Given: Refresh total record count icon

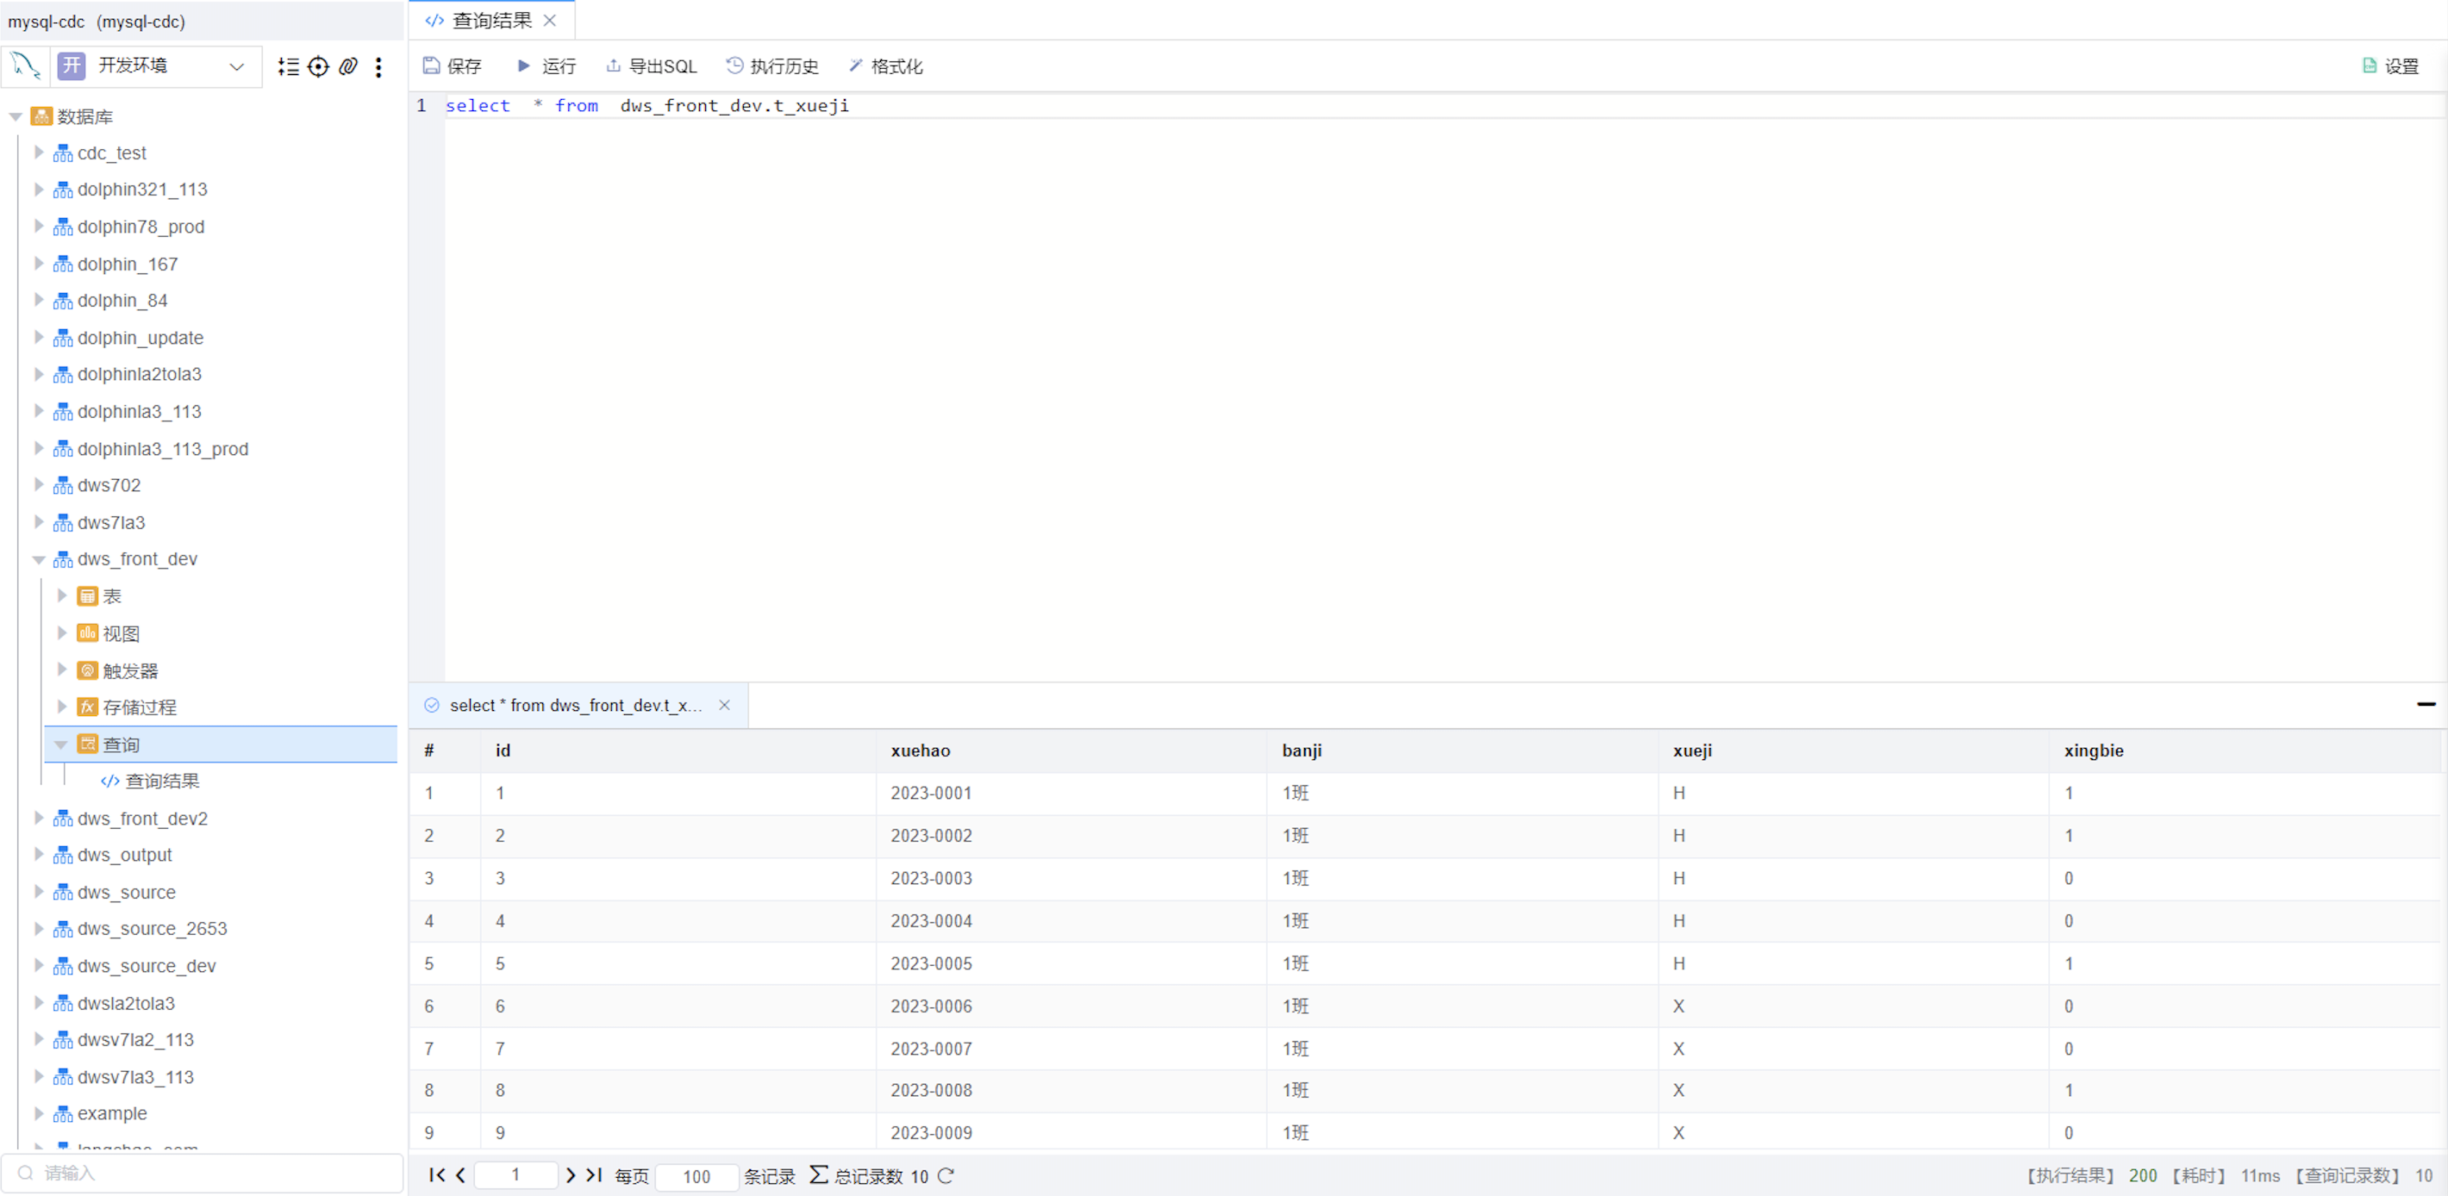Looking at the screenshot, I should 946,1175.
